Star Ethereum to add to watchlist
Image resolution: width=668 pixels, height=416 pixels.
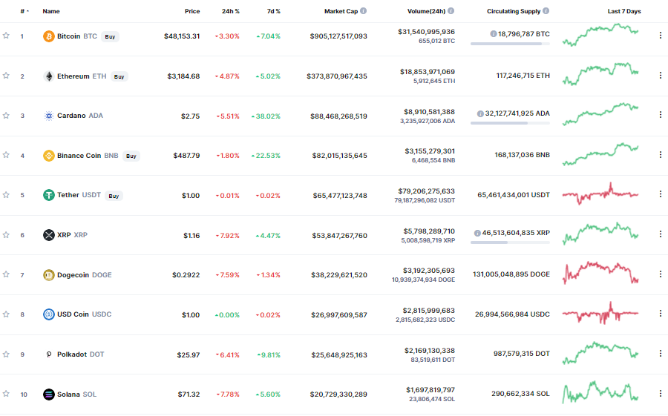(6, 76)
